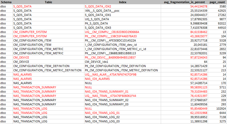Select index cell CM_DEVICE_Idx1

pos(123,62)
